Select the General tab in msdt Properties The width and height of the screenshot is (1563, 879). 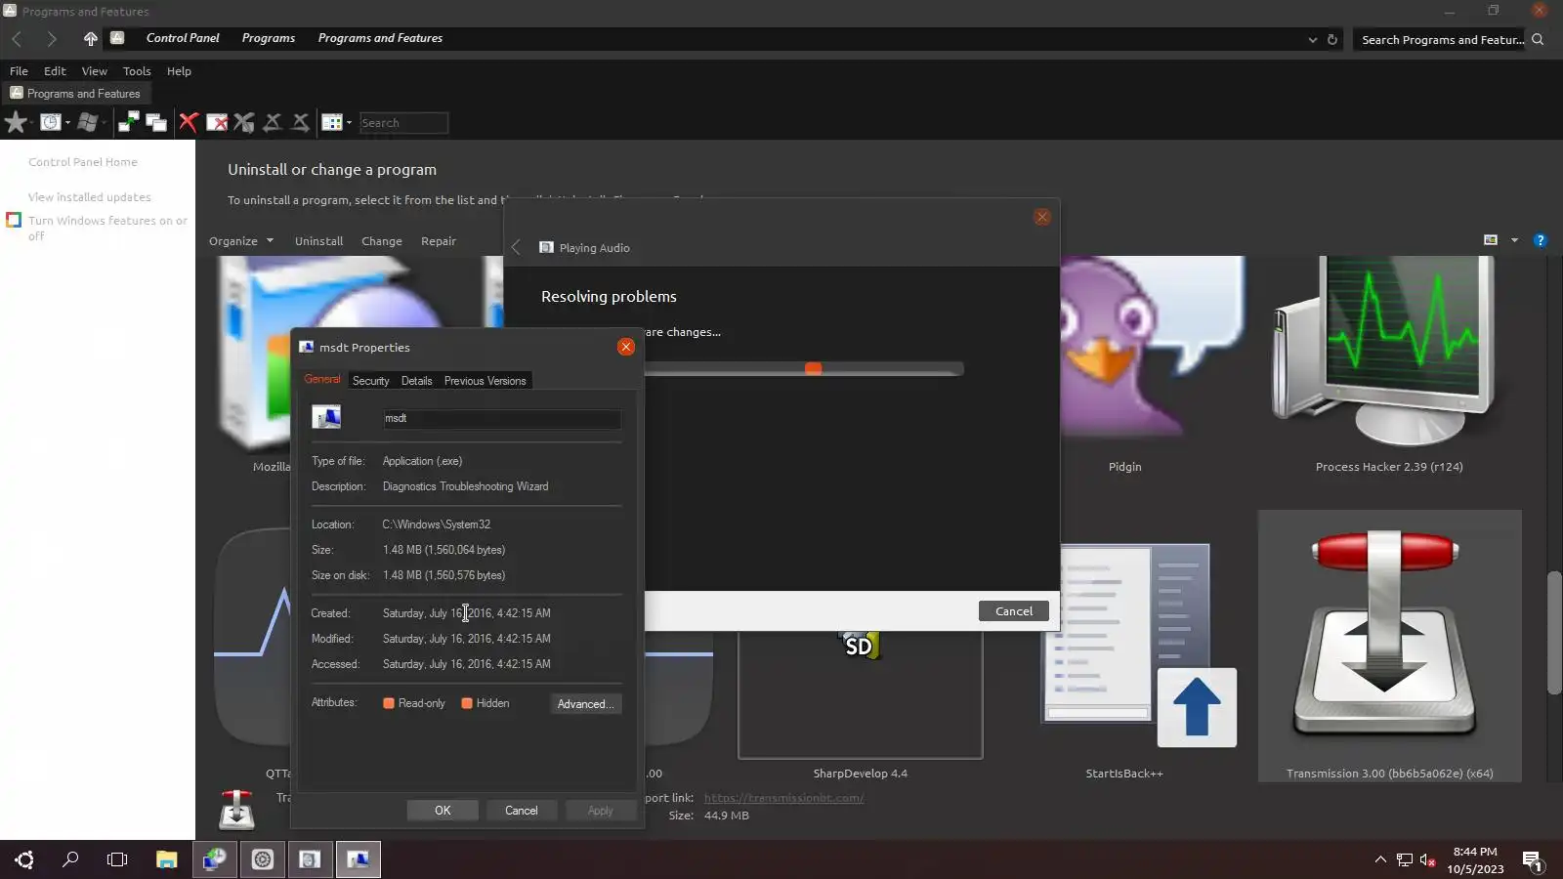tap(322, 379)
